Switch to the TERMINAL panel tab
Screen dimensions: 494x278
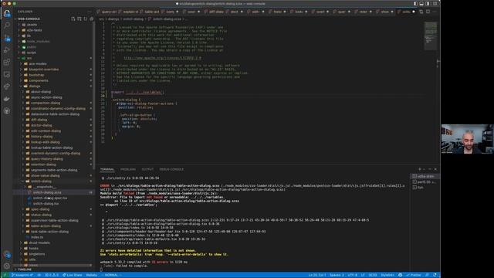click(x=107, y=170)
